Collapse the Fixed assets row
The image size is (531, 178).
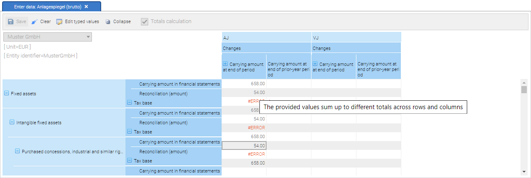[x=6, y=94]
